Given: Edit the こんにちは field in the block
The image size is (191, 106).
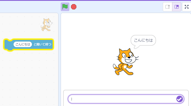Looking at the screenshot, I should (23, 44).
